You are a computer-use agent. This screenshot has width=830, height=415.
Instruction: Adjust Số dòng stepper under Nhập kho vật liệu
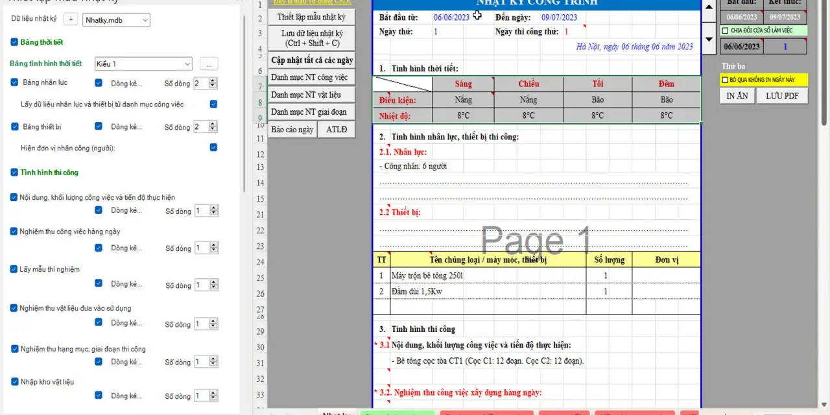click(x=214, y=396)
